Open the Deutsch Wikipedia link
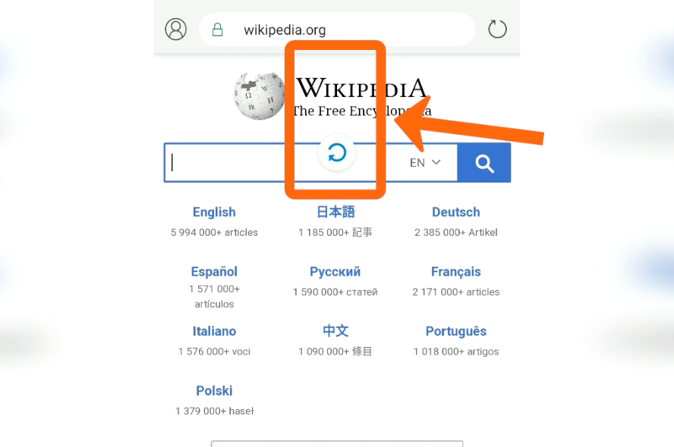 pyautogui.click(x=455, y=212)
